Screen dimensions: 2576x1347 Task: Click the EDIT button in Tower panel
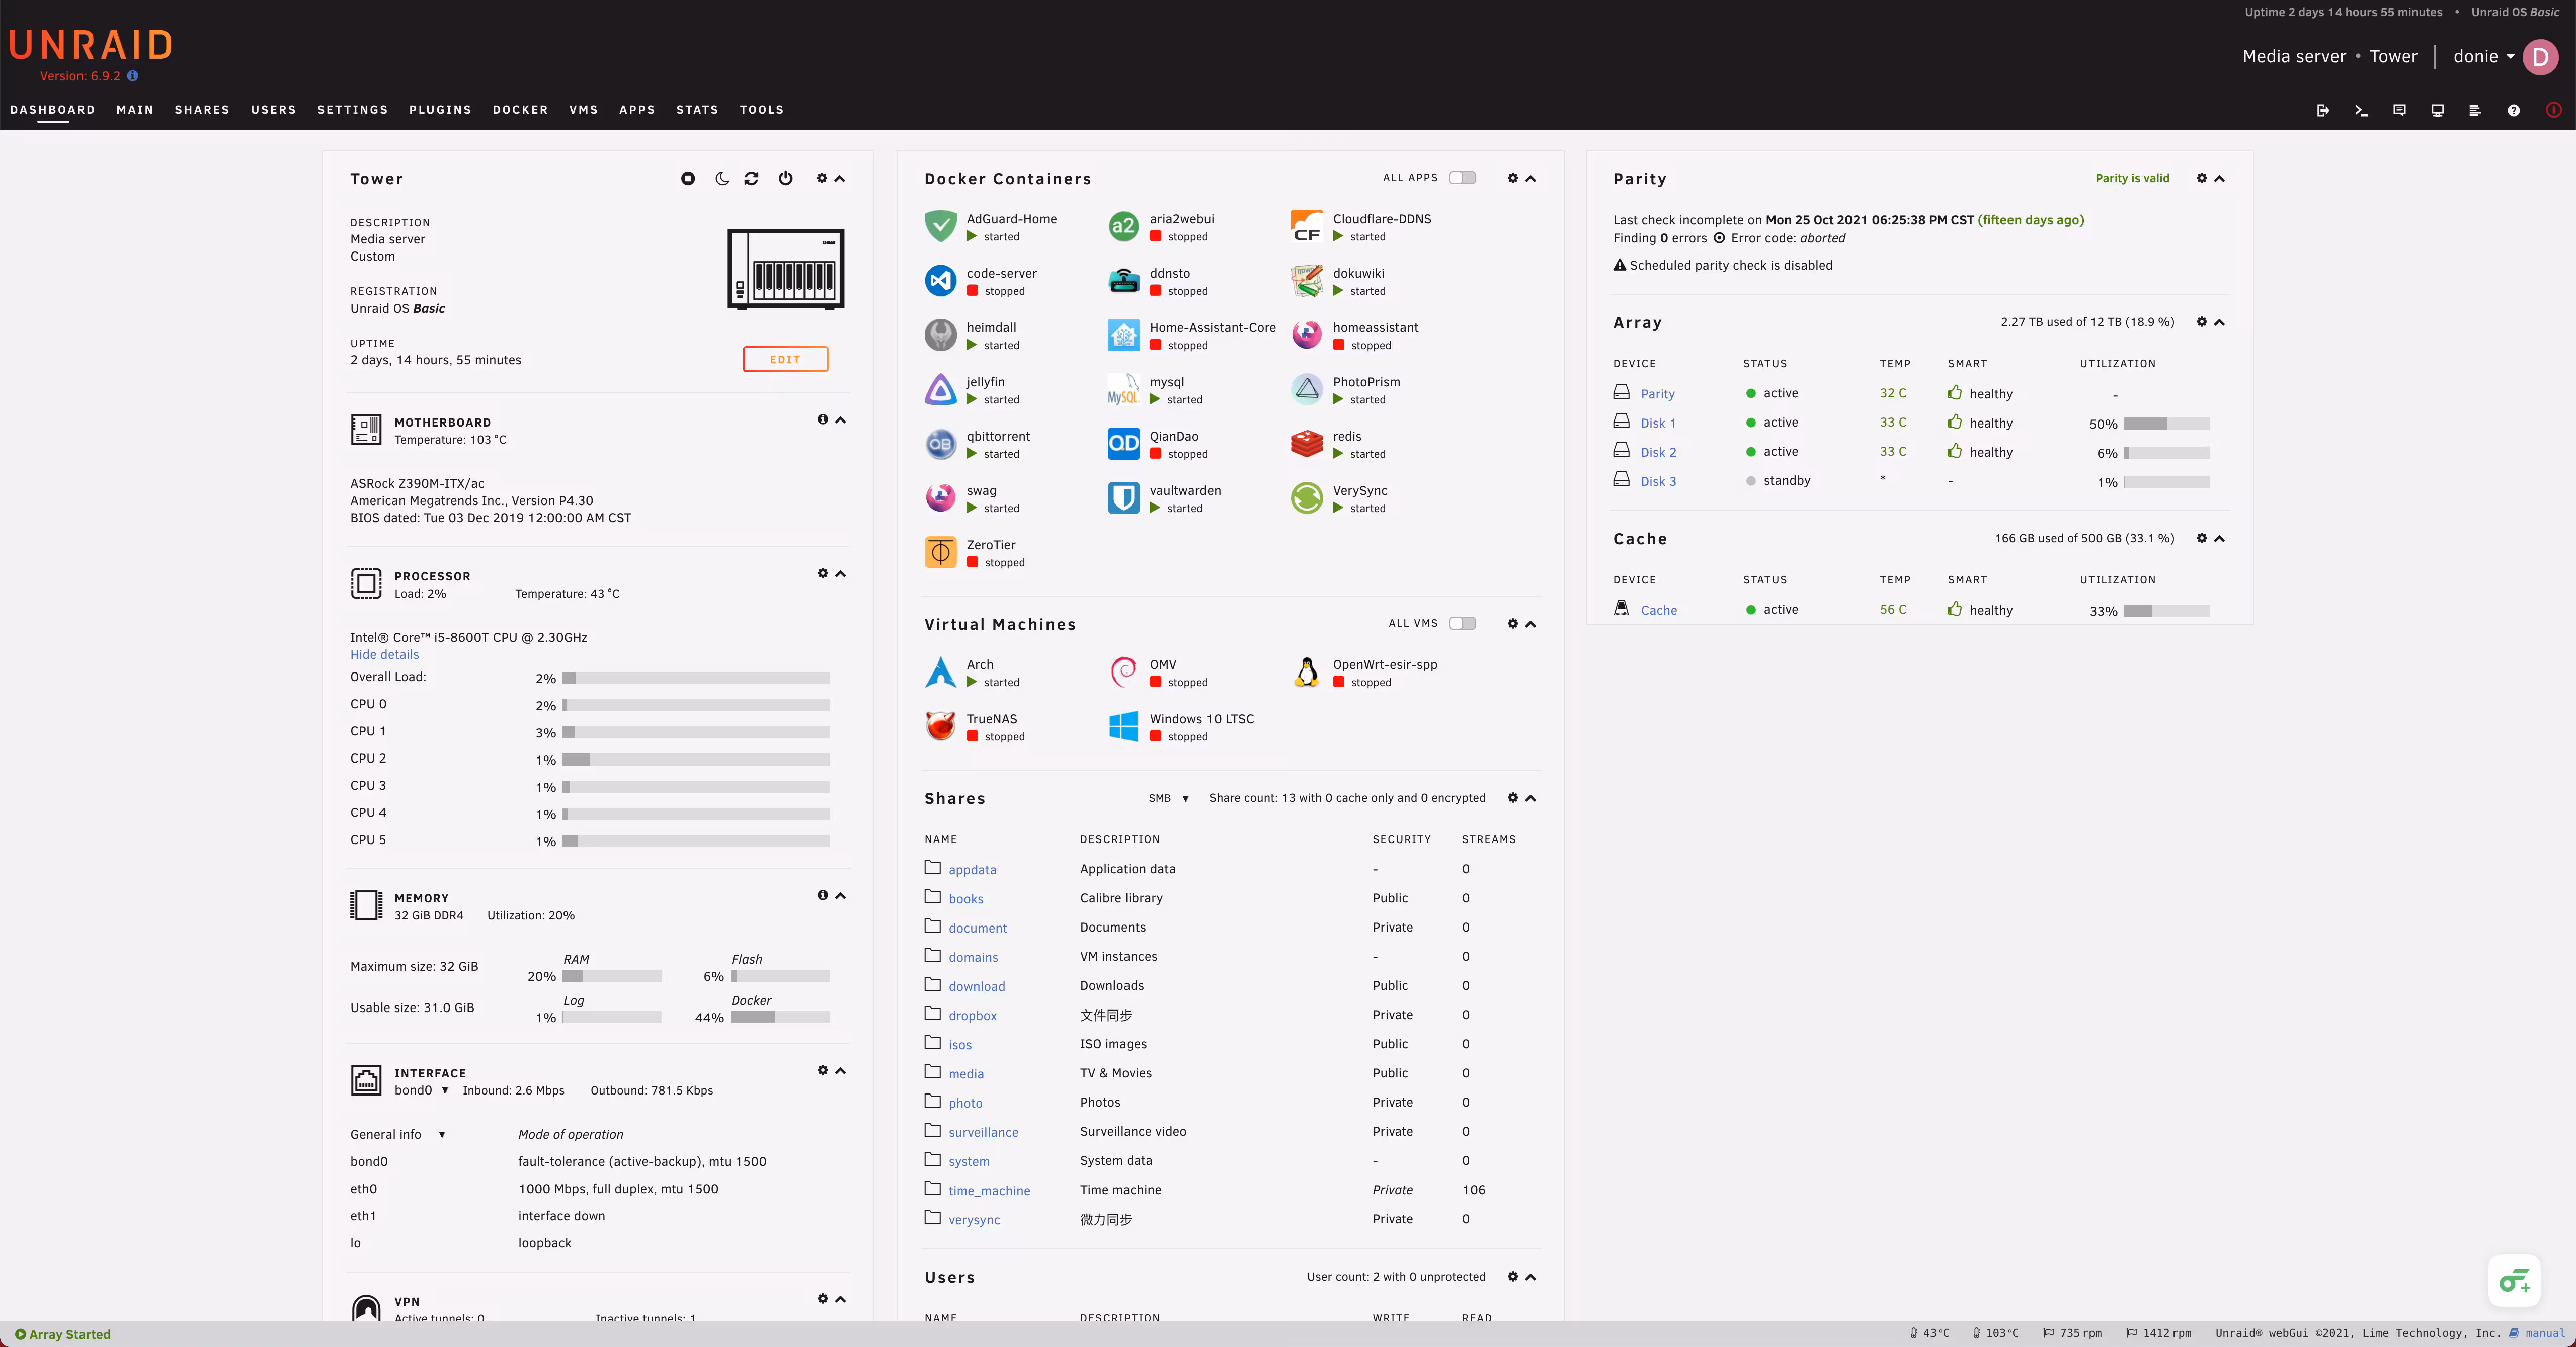point(785,359)
